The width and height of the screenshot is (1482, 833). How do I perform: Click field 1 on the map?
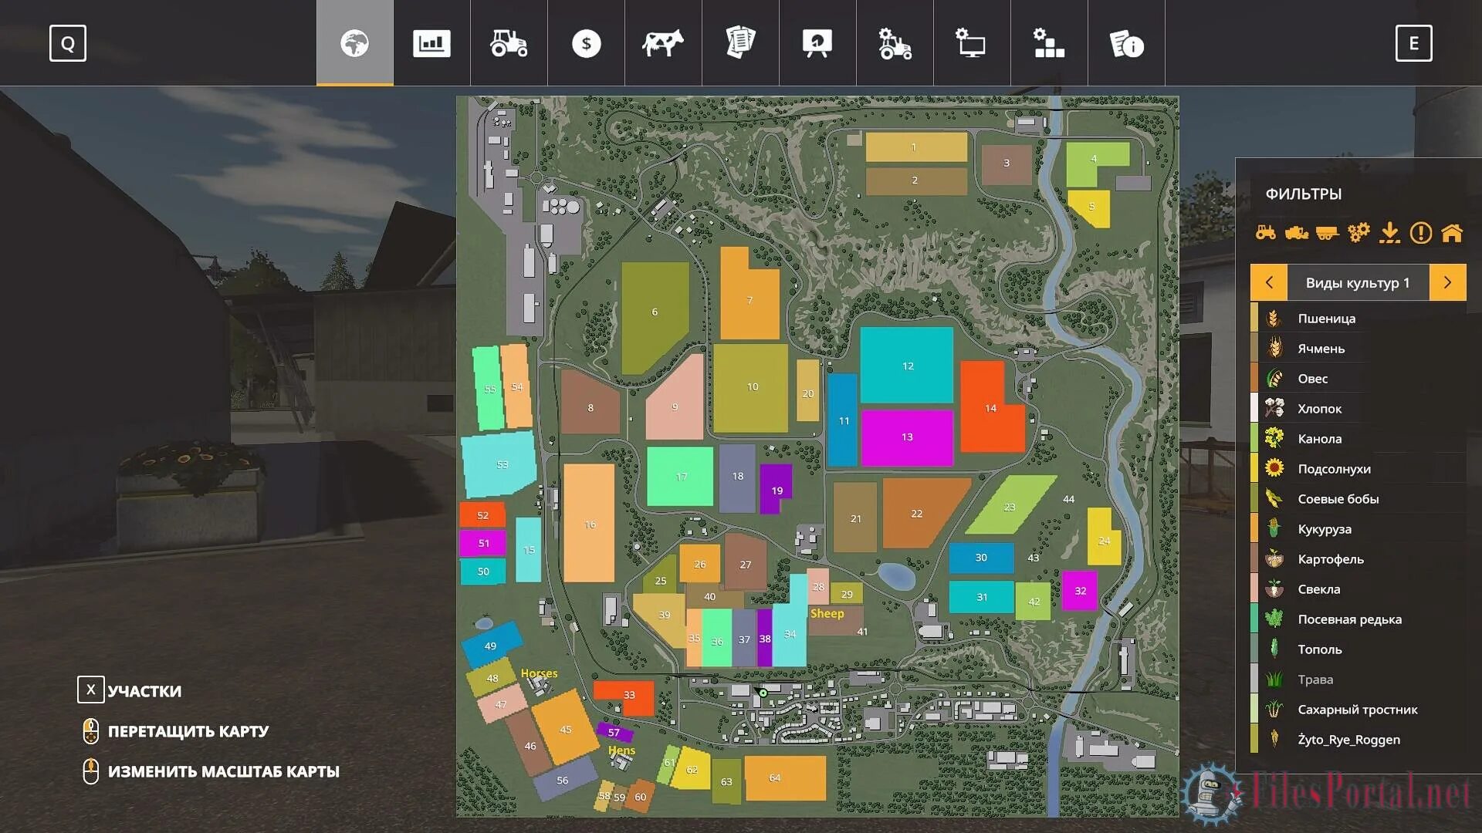916,147
